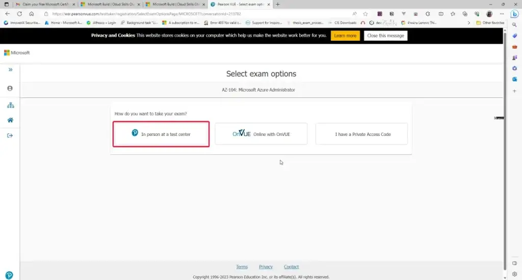Open the Privacy footer link

point(266,267)
